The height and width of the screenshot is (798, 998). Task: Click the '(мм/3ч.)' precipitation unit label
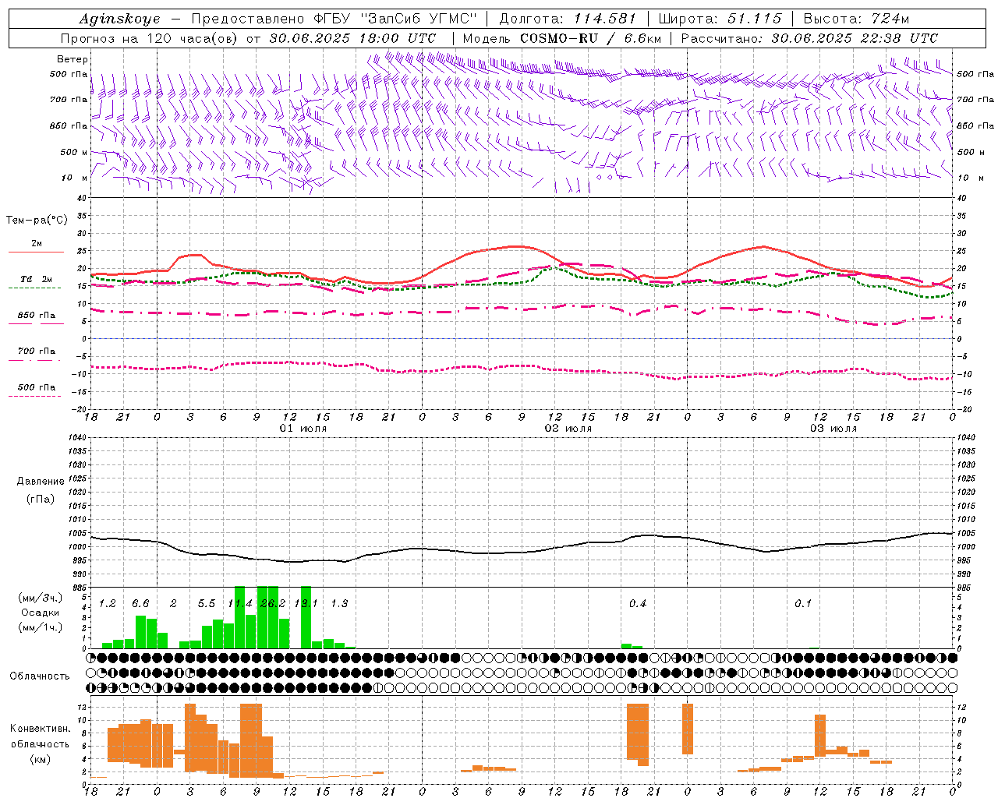[41, 598]
